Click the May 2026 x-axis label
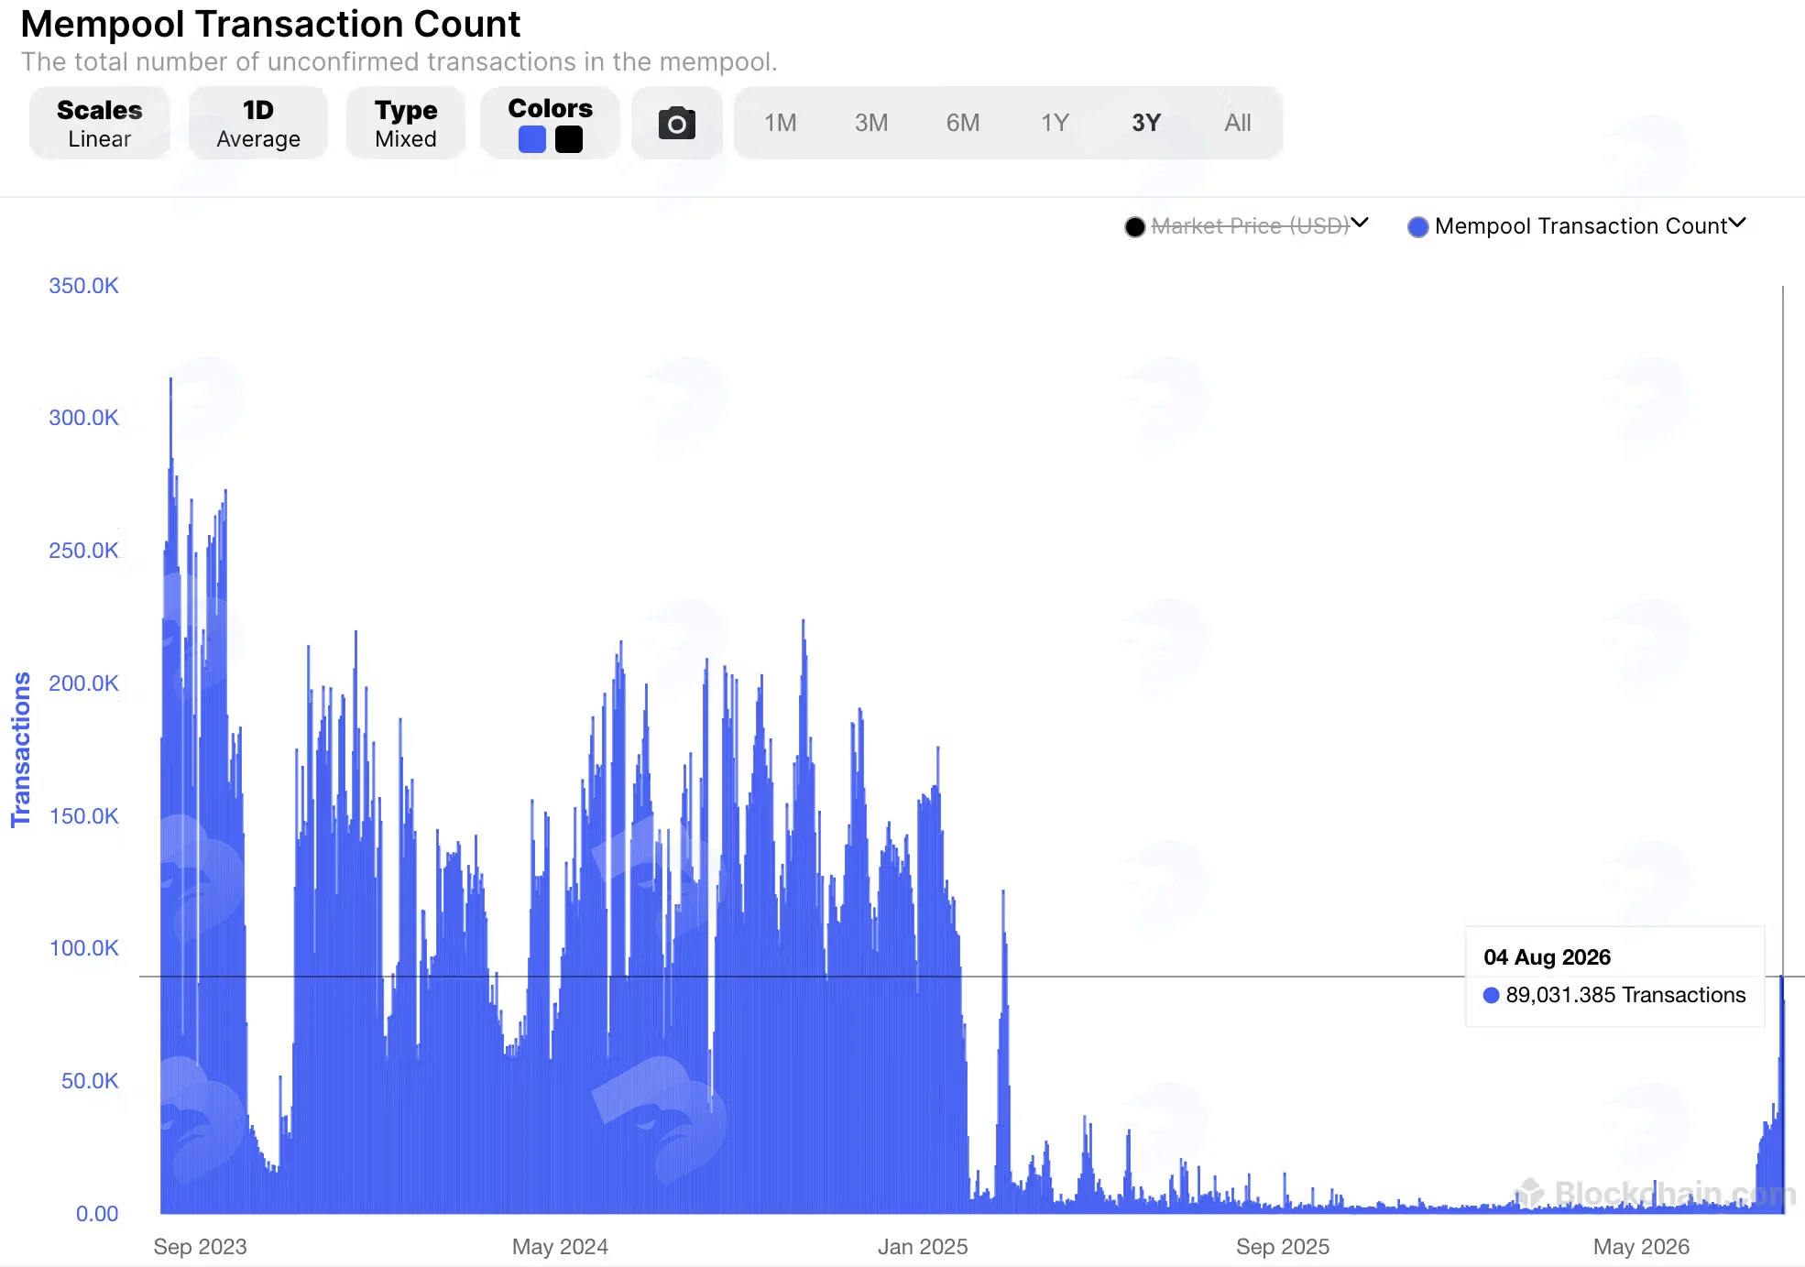 [1641, 1247]
